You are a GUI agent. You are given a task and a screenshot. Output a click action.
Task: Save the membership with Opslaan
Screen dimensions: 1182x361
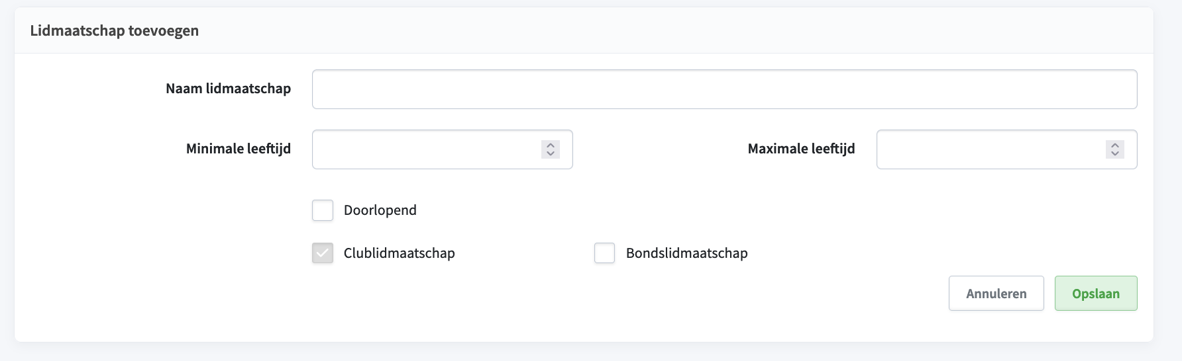[x=1096, y=294]
